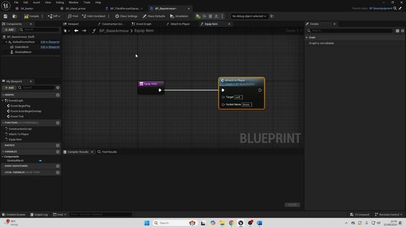406x228 pixels.
Task: Switch to the Viewport tab
Action: pos(71,24)
